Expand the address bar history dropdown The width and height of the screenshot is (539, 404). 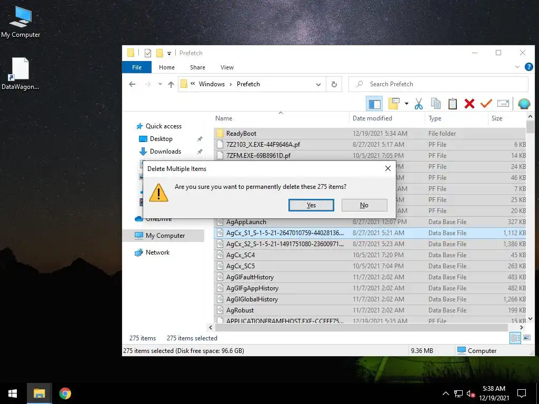318,85
